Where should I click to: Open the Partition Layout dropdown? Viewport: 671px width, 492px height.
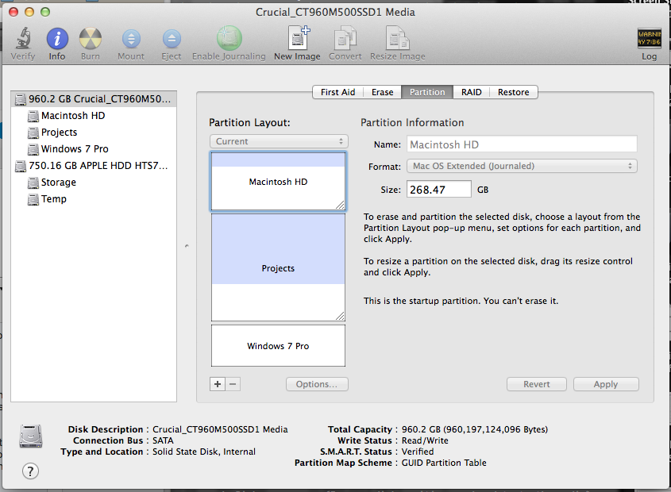(278, 140)
